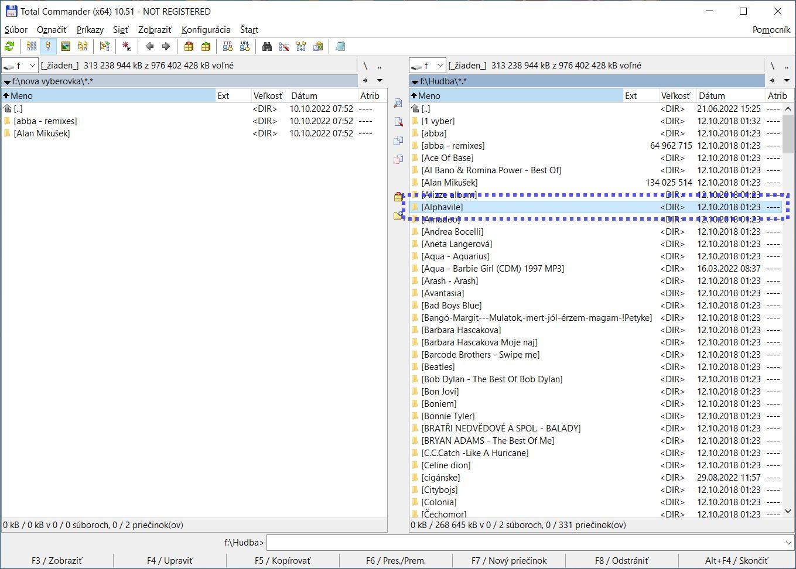
Task: Open right panel favorites asterisk button
Action: (773, 81)
